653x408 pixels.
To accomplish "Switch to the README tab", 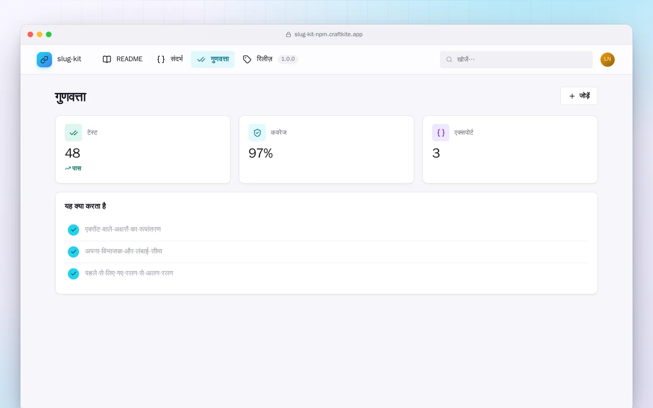I will point(122,59).
